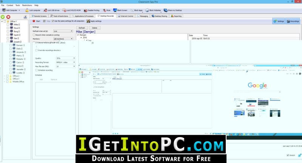This screenshot has width=302, height=163.
Task: Collapse the Office 1 tree group
Action: coord(2,21)
